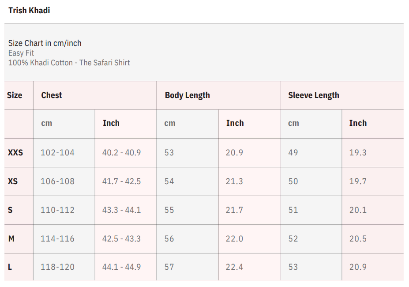Click the XXS size row label
This screenshot has height=287, width=409.
15,152
